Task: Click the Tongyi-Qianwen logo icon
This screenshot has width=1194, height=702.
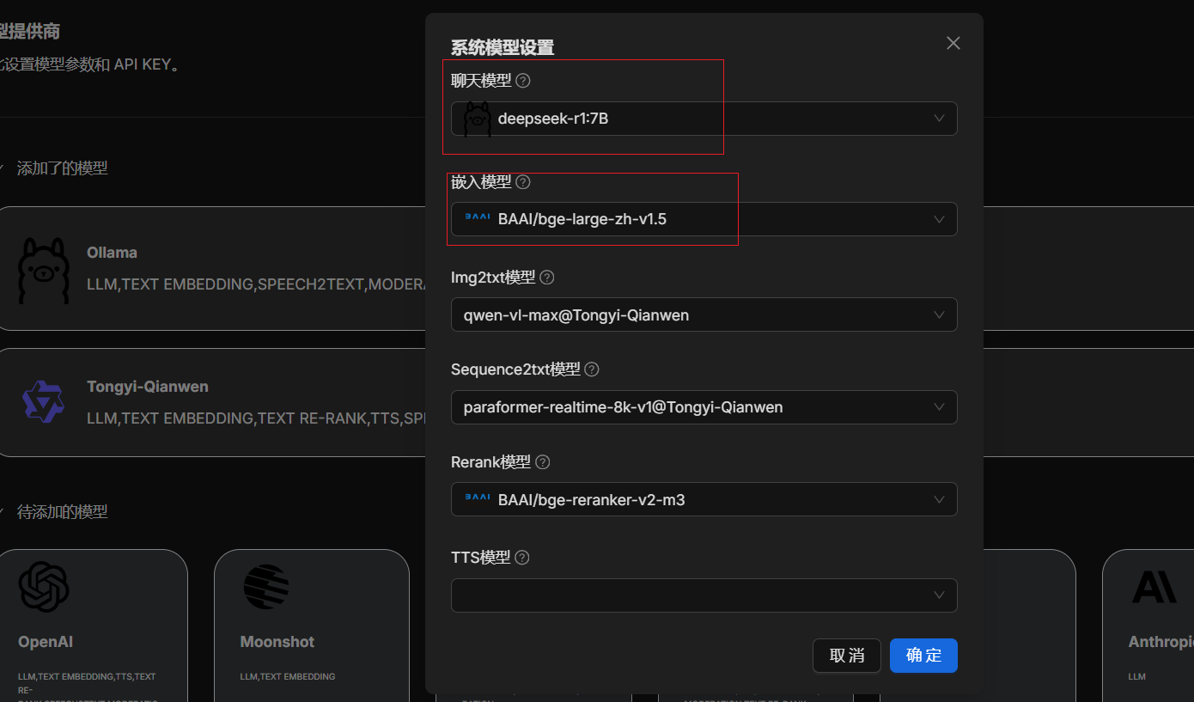Action: 44,401
